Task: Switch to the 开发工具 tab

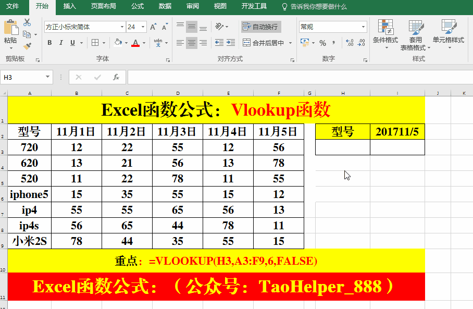Action: click(254, 6)
